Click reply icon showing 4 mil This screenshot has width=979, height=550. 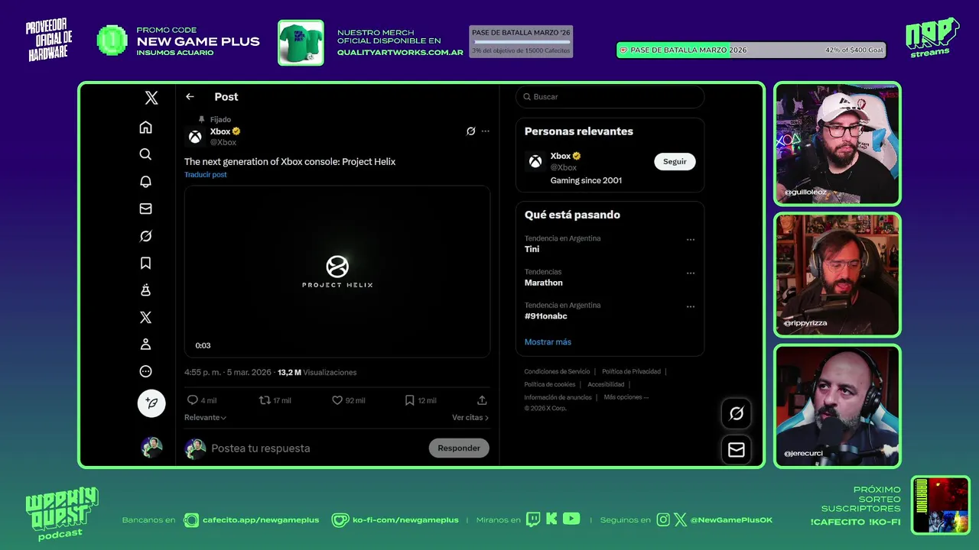(193, 400)
